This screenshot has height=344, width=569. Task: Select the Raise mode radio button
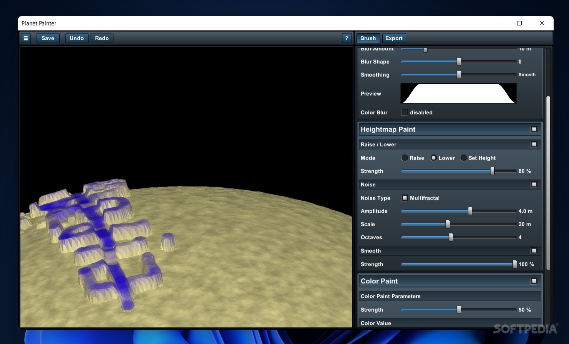click(x=405, y=158)
